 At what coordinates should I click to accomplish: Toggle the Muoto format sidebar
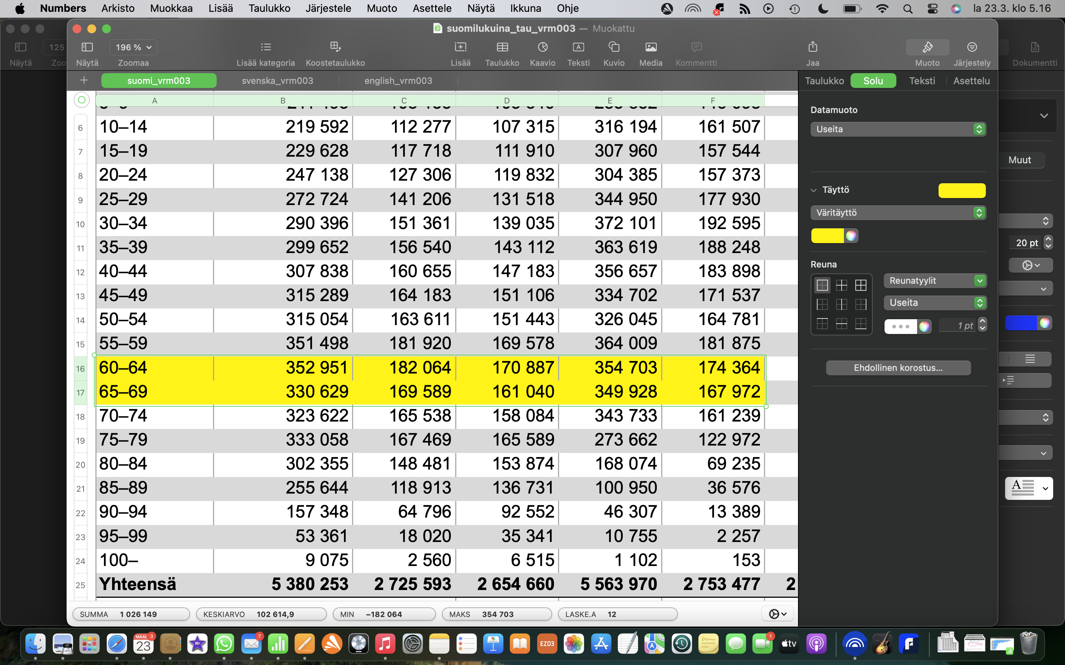click(927, 47)
